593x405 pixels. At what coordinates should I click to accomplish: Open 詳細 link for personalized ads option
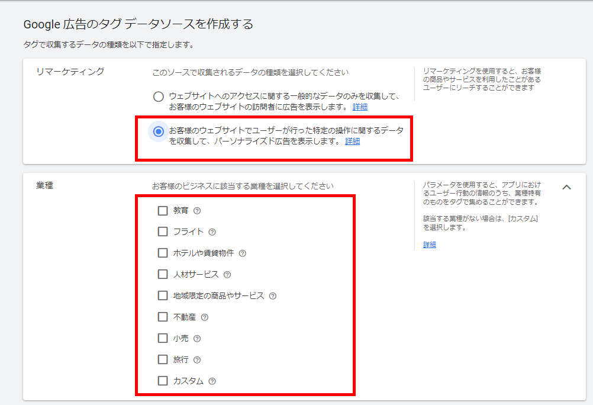(352, 142)
